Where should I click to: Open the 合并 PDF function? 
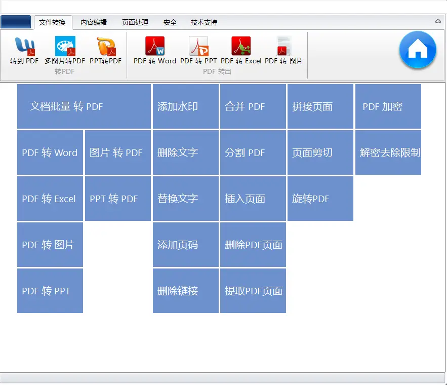(253, 106)
